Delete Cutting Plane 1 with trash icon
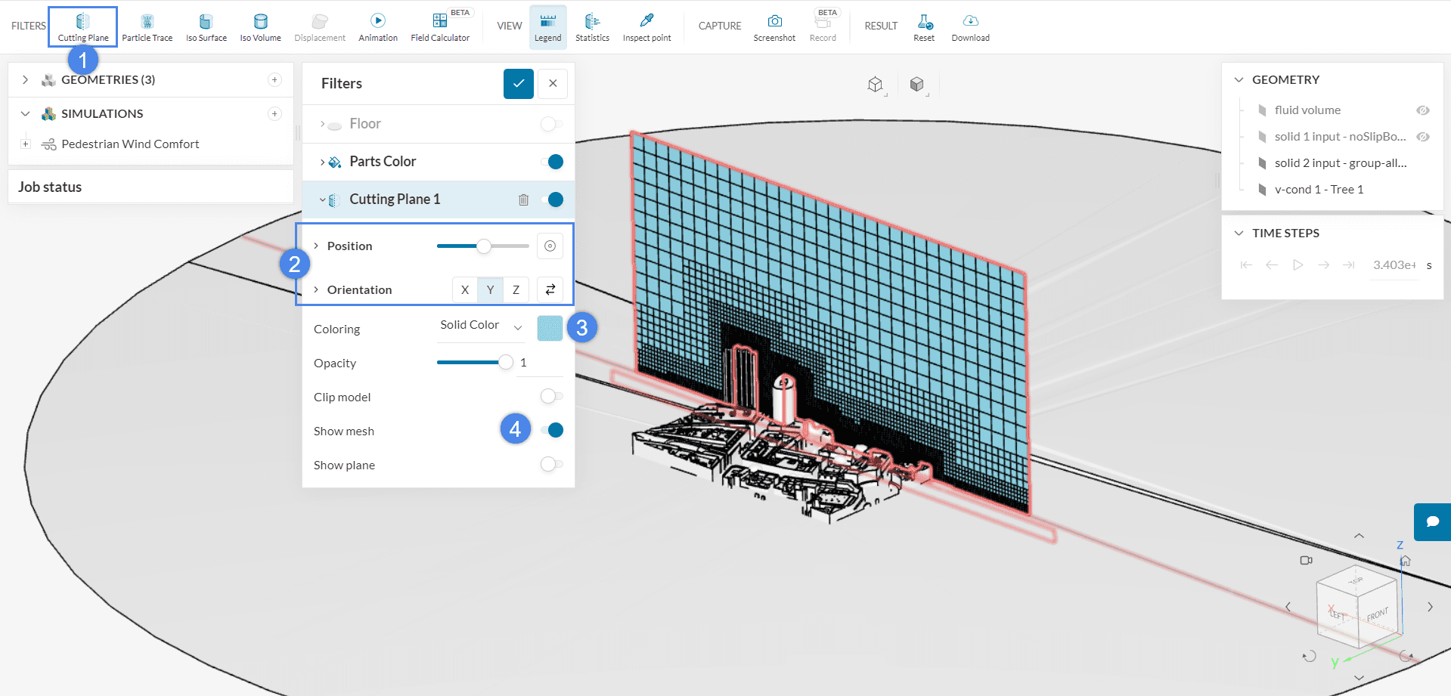This screenshot has height=696, width=1451. point(523,200)
